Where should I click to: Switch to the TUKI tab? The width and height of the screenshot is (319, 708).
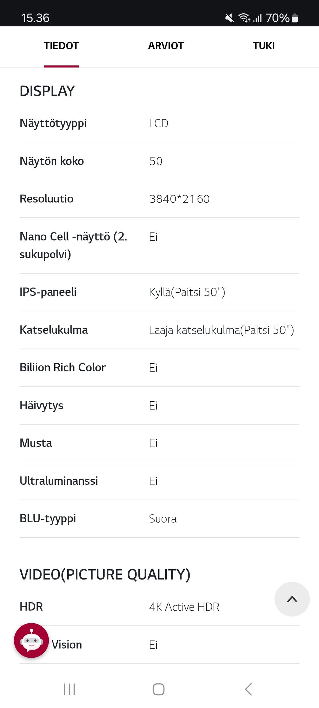pos(264,46)
